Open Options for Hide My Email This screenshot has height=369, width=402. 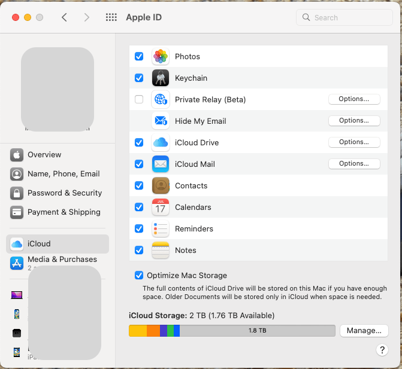(354, 121)
